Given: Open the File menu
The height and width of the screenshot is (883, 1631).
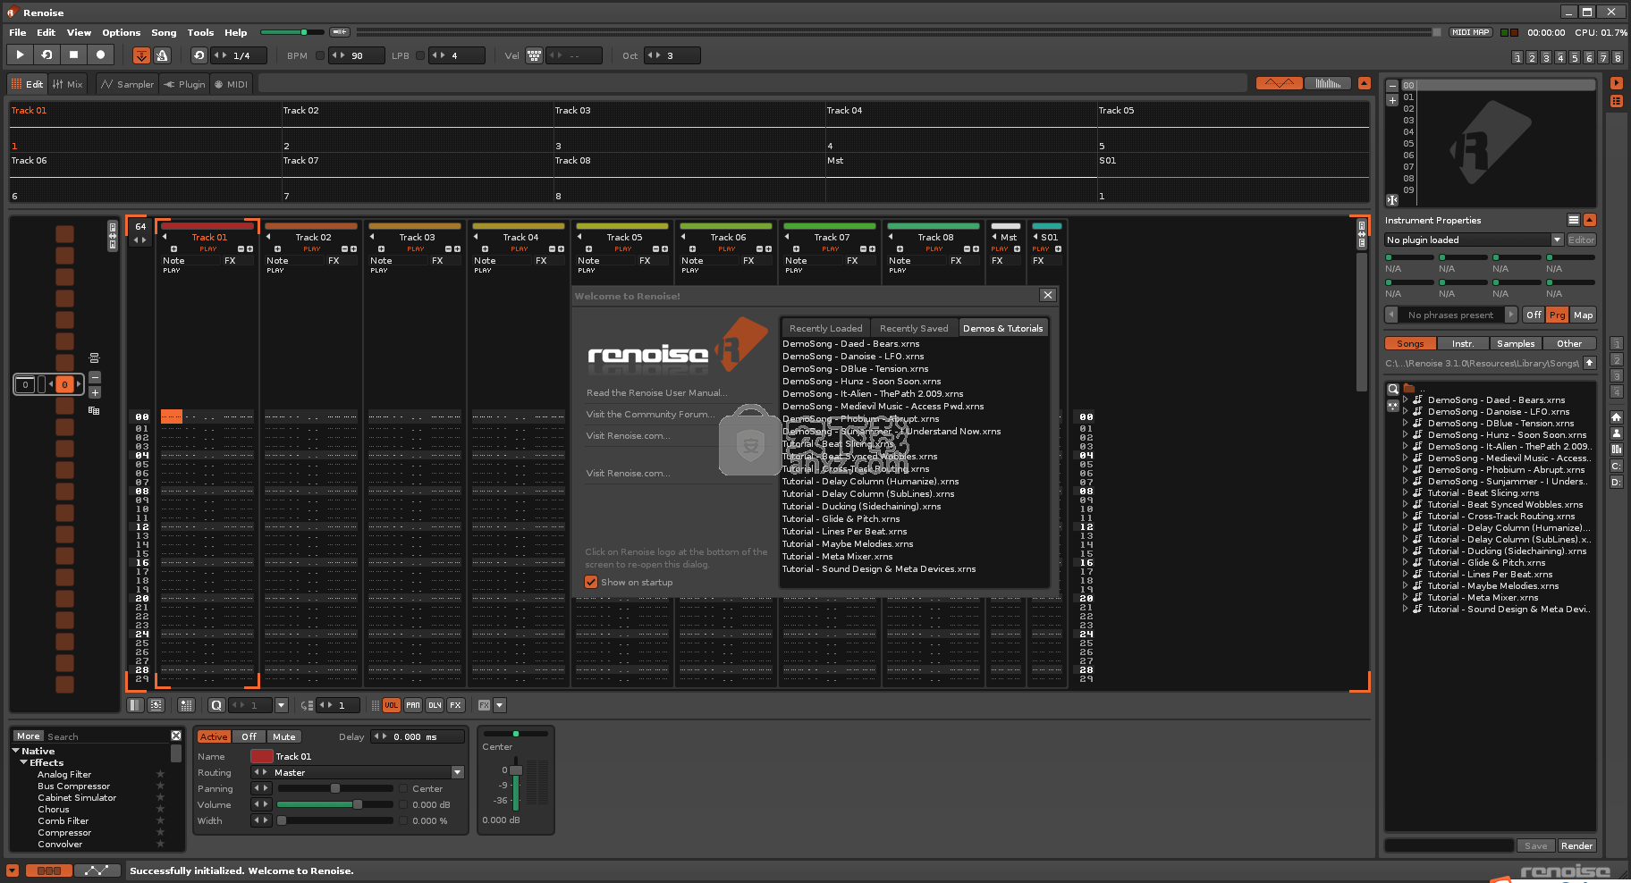Looking at the screenshot, I should [x=18, y=32].
